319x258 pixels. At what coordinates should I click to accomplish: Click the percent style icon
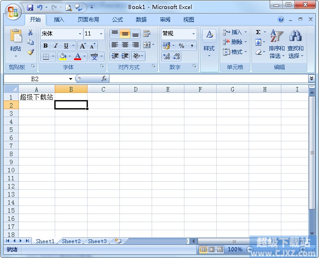click(181, 46)
